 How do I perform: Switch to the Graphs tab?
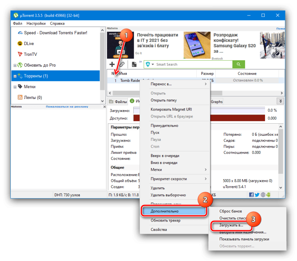[x=217, y=101]
